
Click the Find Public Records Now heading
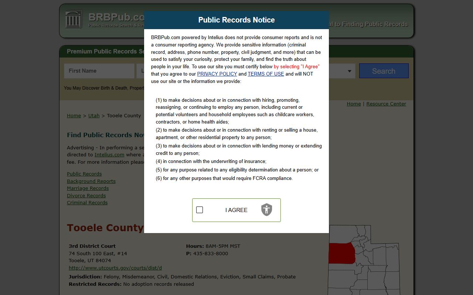[x=106, y=135]
